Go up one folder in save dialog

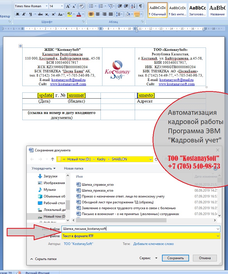point(53,159)
